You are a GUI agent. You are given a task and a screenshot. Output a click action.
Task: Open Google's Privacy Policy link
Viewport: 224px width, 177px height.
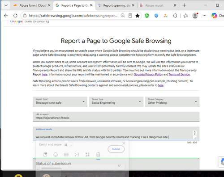(148, 74)
